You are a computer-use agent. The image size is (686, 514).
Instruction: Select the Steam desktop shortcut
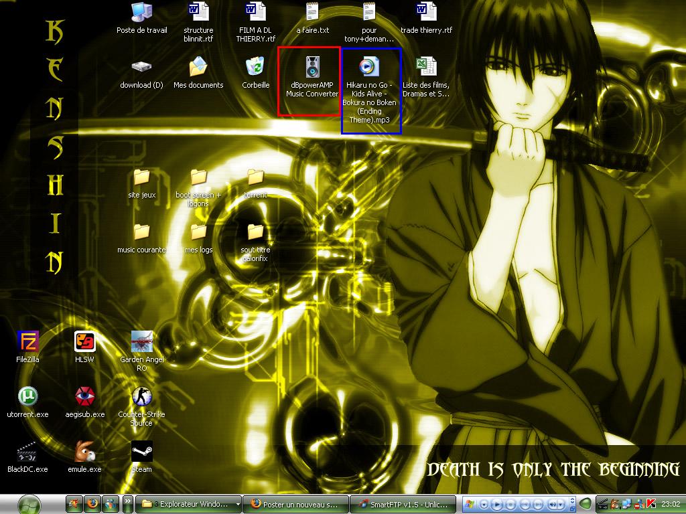coord(142,457)
